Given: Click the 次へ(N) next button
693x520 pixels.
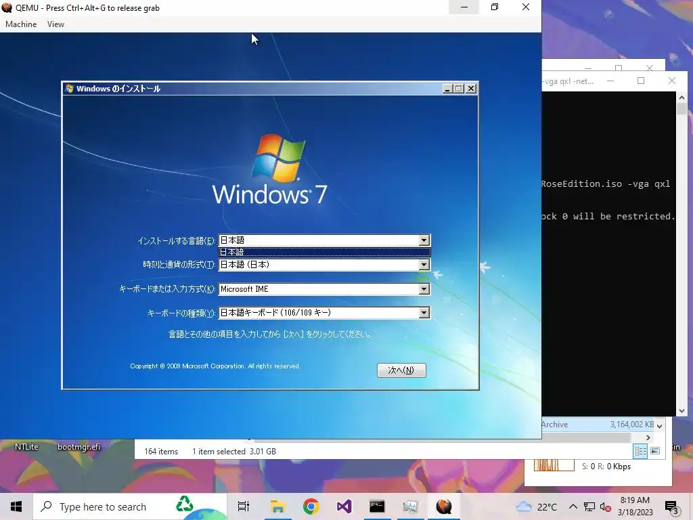Looking at the screenshot, I should (401, 370).
